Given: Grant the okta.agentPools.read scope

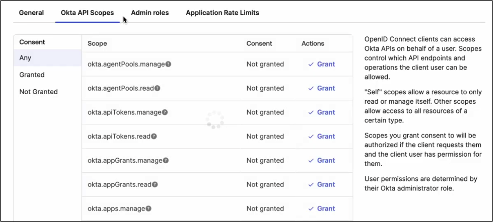Looking at the screenshot, I should [322, 88].
